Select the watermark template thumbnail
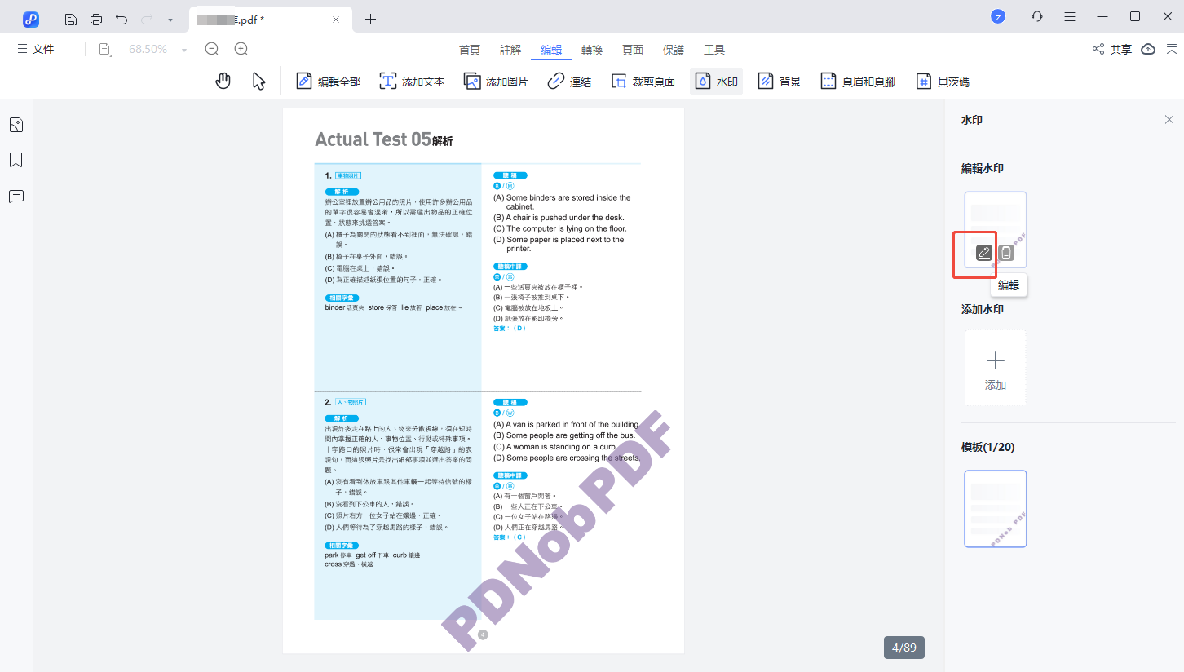The width and height of the screenshot is (1184, 672). (995, 508)
